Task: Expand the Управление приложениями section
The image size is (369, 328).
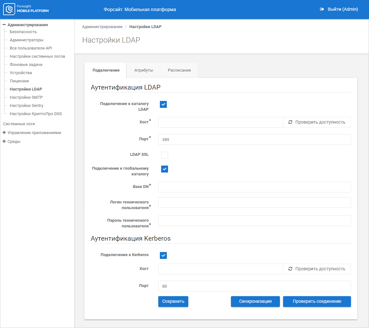Action: click(x=4, y=133)
